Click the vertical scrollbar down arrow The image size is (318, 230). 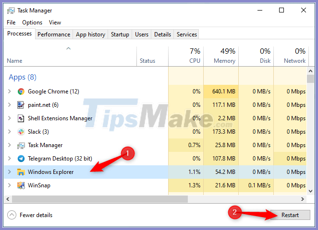310,191
